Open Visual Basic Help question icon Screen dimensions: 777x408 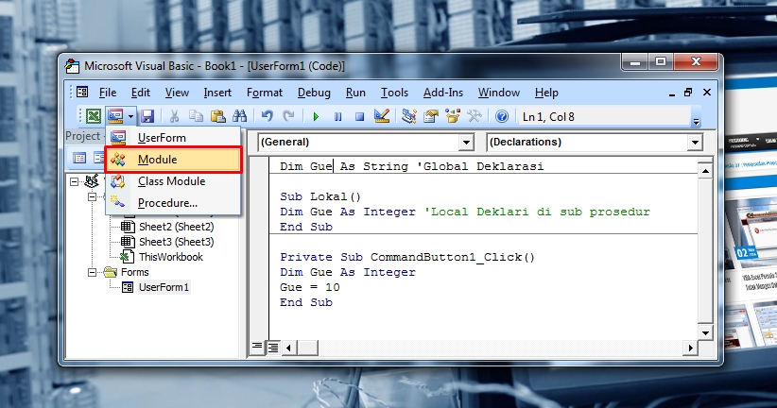(502, 116)
